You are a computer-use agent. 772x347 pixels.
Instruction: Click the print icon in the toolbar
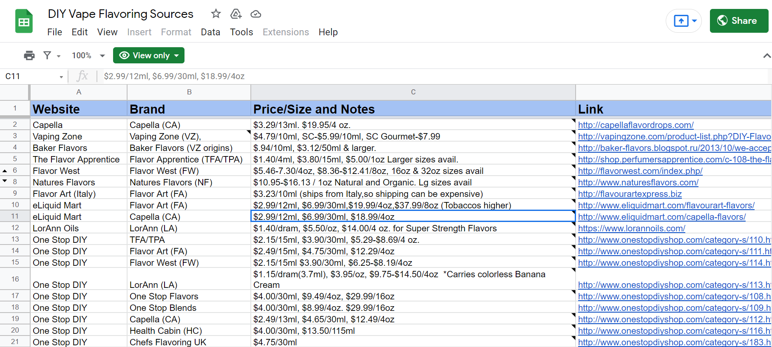click(x=29, y=55)
